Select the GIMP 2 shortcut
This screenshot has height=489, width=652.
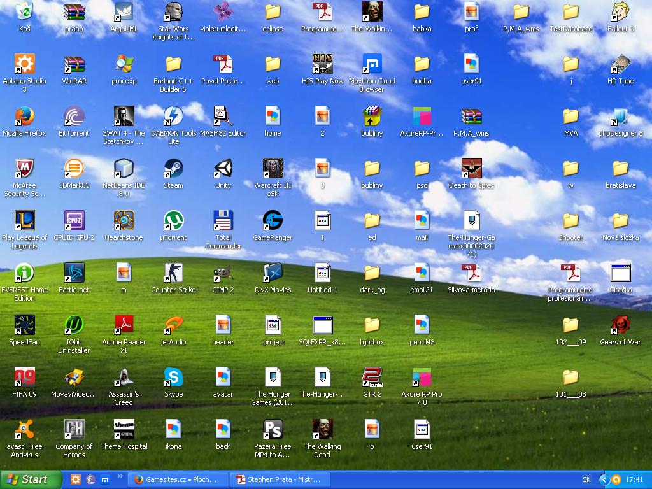223,274
